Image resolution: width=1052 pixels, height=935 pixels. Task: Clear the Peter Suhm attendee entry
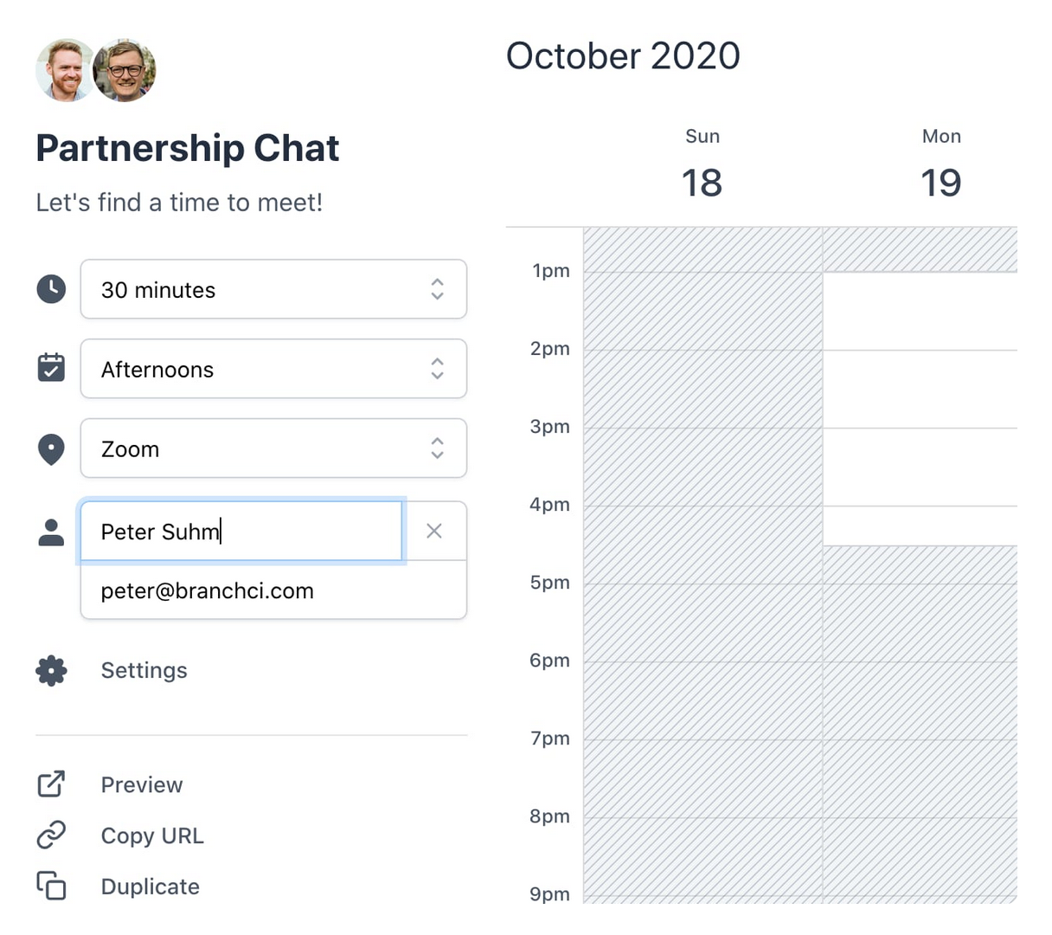click(x=434, y=531)
